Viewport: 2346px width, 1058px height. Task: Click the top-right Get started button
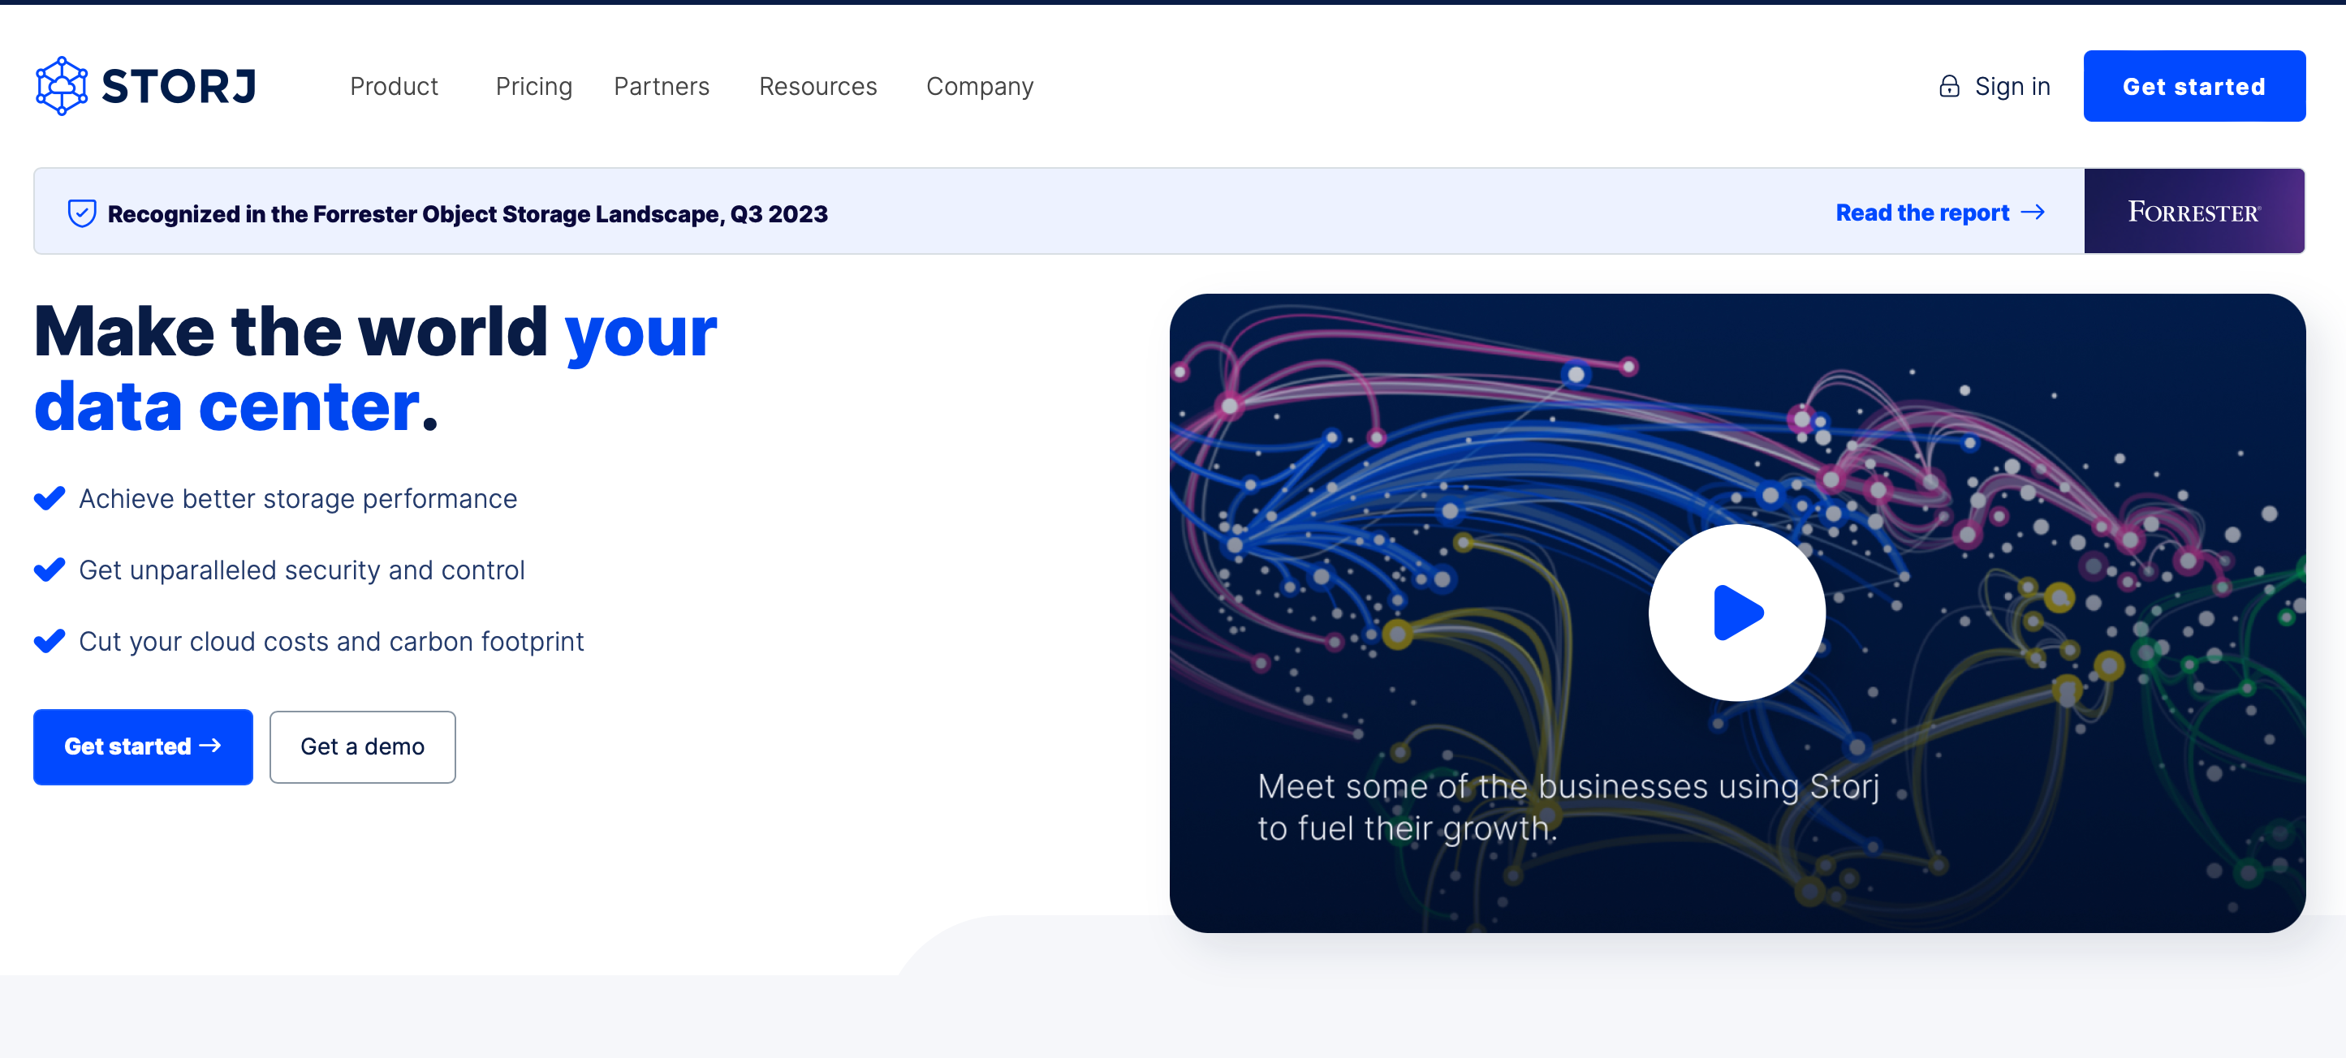[2194, 85]
